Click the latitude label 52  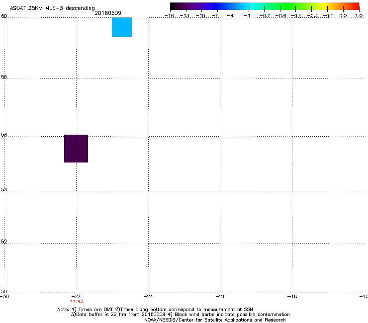4,242
